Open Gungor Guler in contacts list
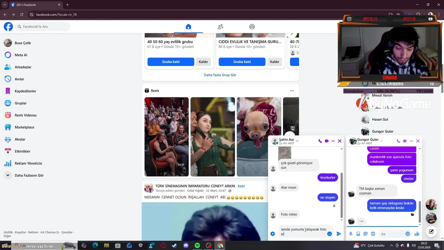The width and height of the screenshot is (444, 250). pos(383,132)
